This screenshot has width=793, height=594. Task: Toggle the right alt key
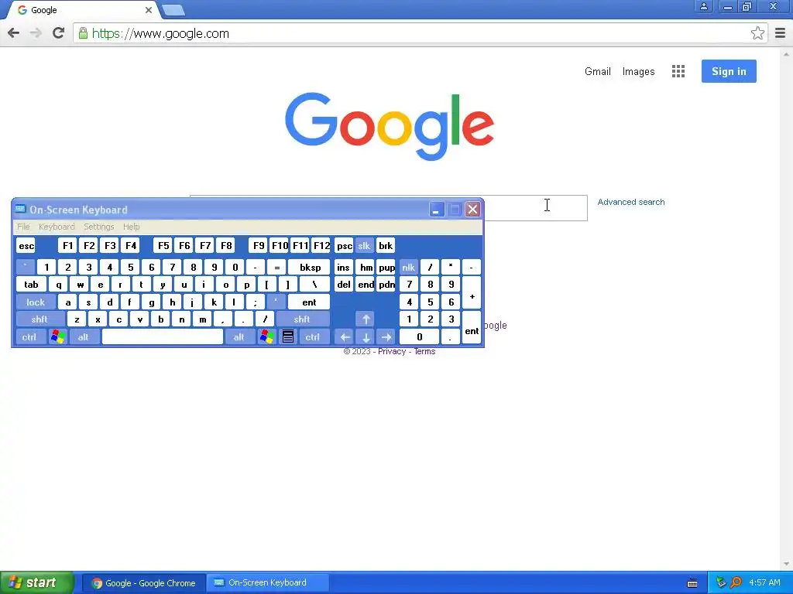coord(239,337)
